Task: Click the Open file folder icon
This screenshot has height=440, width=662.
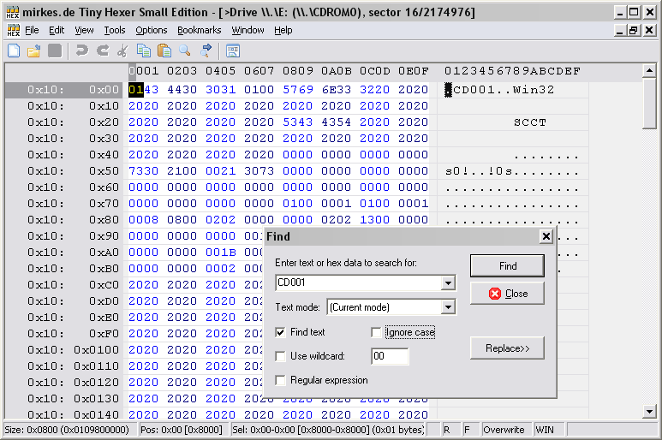Action: pyautogui.click(x=34, y=51)
